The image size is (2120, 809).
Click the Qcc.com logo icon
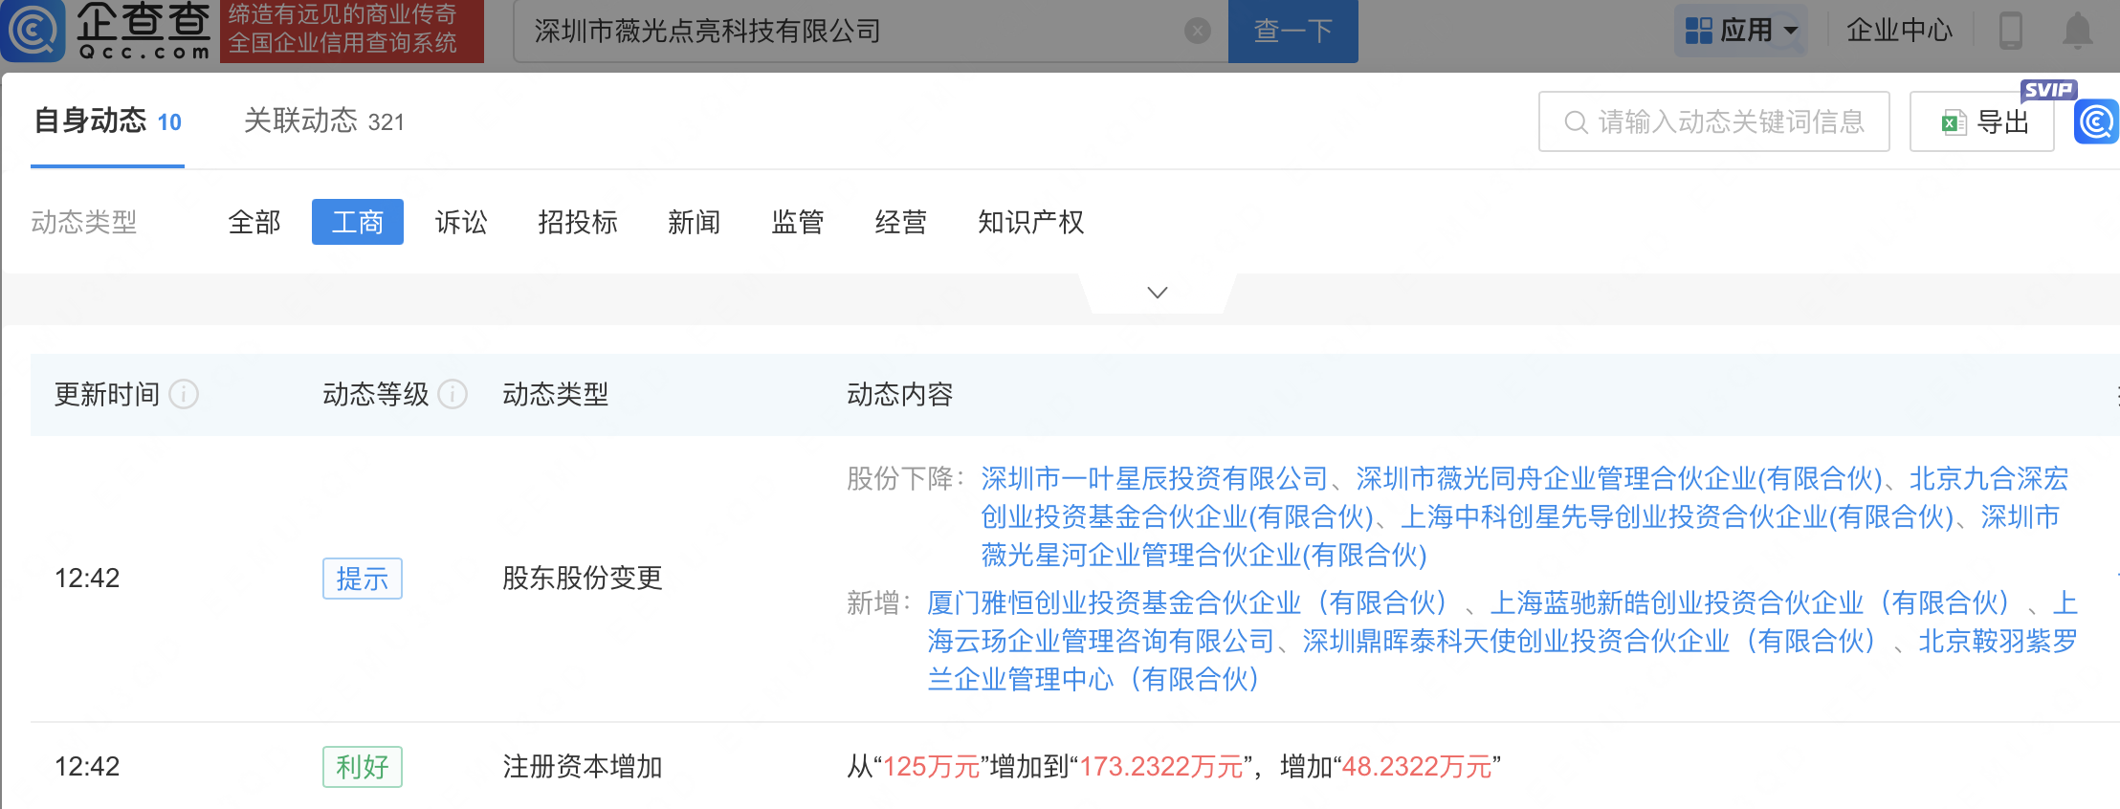click(x=34, y=31)
